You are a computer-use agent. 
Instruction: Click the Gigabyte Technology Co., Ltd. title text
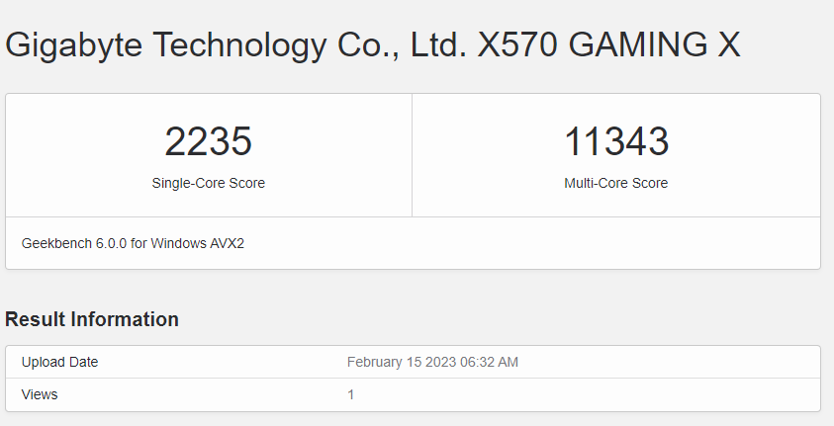coord(237,46)
